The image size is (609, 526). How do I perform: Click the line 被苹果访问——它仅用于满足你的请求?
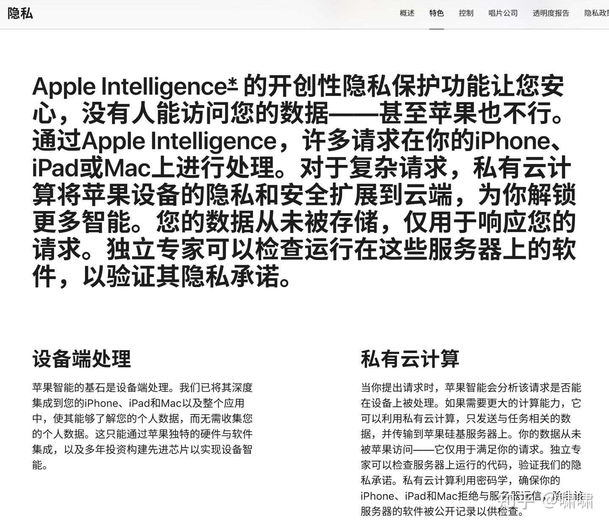pyautogui.click(x=471, y=449)
